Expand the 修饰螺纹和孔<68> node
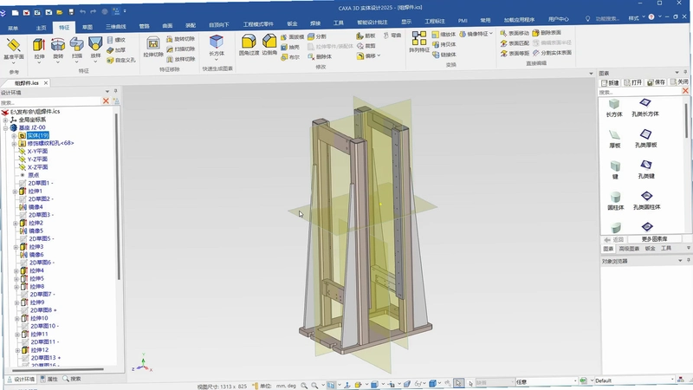Viewport: 693px width, 390px height. 14,144
